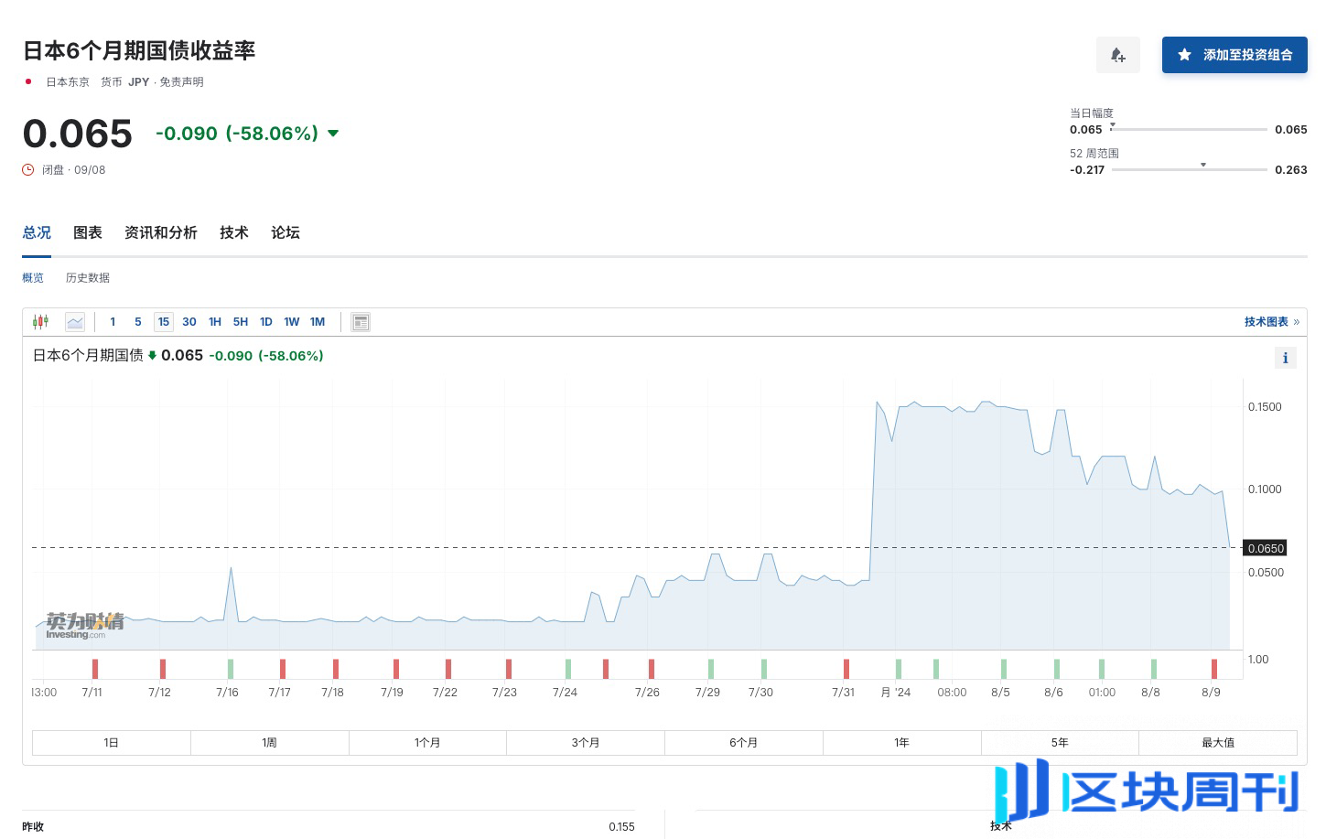Screen dimensions: 1326x839
Task: Set chart range to 1周
Action: [269, 742]
